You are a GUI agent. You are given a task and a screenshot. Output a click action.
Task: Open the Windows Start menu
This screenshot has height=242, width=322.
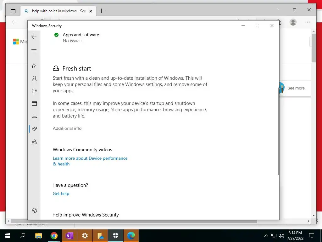click(8, 236)
